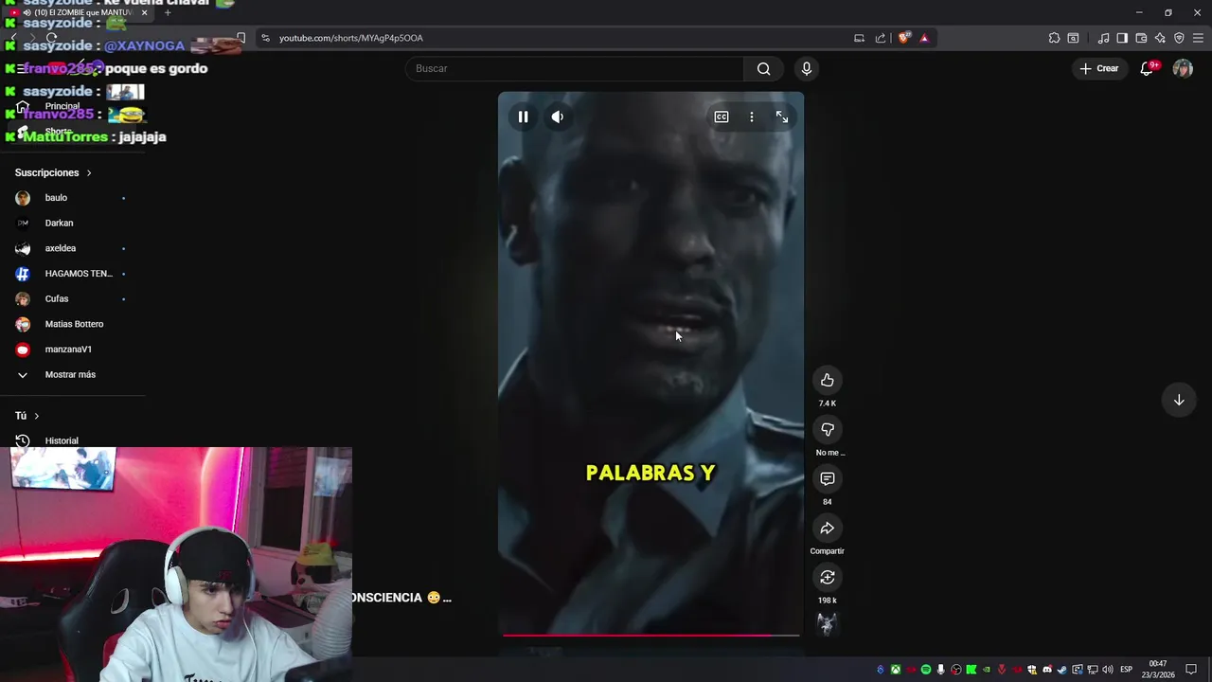Share this Short via Compartir arrow
The height and width of the screenshot is (682, 1212).
[828, 528]
